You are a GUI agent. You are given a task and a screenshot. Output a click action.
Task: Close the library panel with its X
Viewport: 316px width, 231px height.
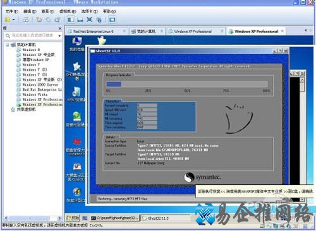60,28
